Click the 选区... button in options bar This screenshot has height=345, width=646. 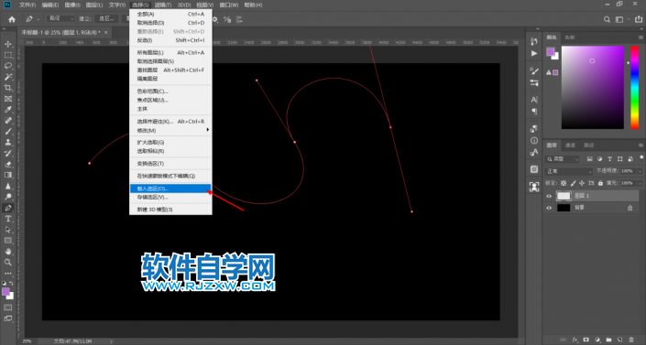point(106,19)
